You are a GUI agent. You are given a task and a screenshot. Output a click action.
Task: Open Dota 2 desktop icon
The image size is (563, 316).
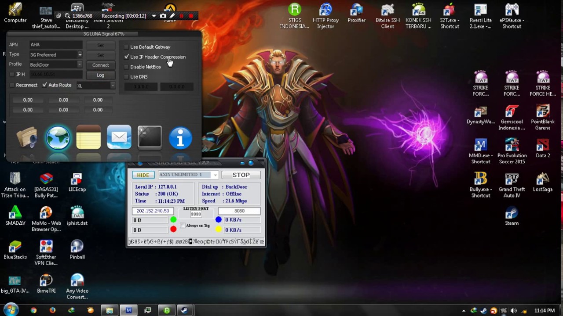(543, 148)
